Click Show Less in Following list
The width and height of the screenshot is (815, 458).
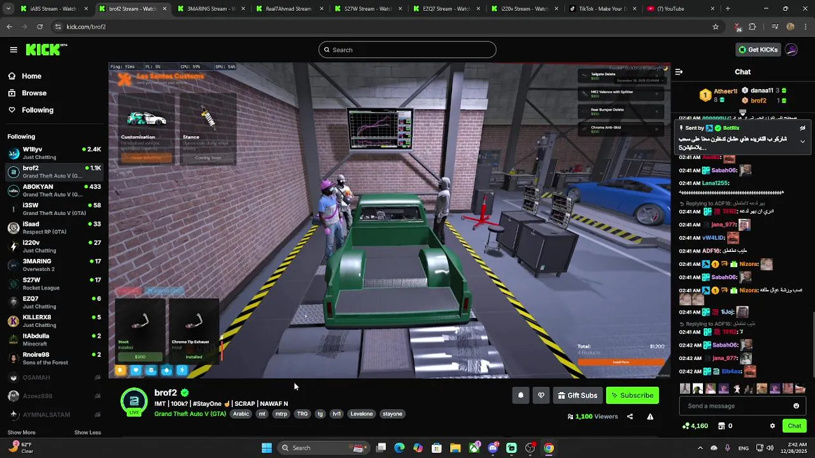click(x=88, y=433)
